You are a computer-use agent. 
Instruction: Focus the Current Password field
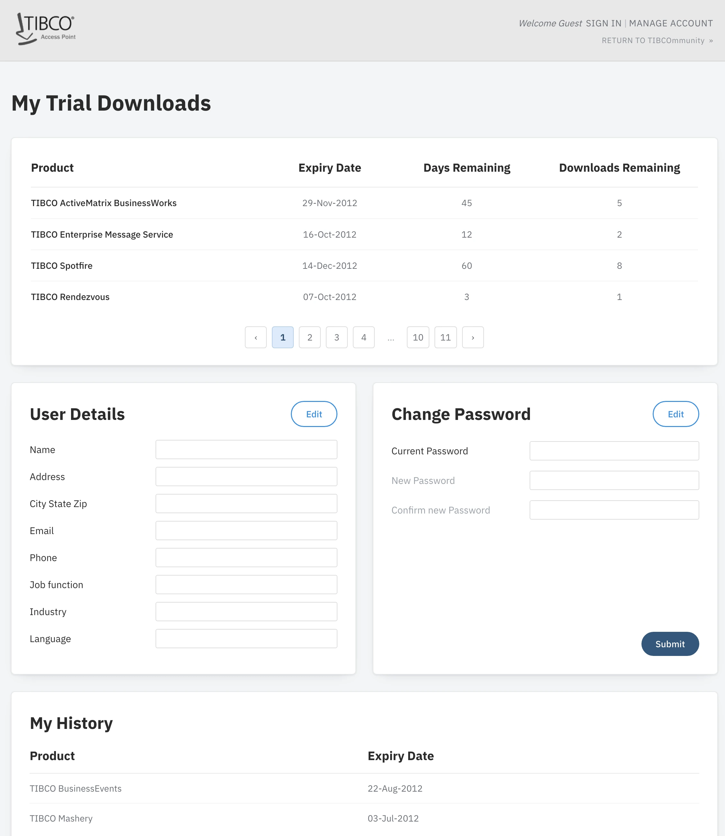pyautogui.click(x=614, y=451)
